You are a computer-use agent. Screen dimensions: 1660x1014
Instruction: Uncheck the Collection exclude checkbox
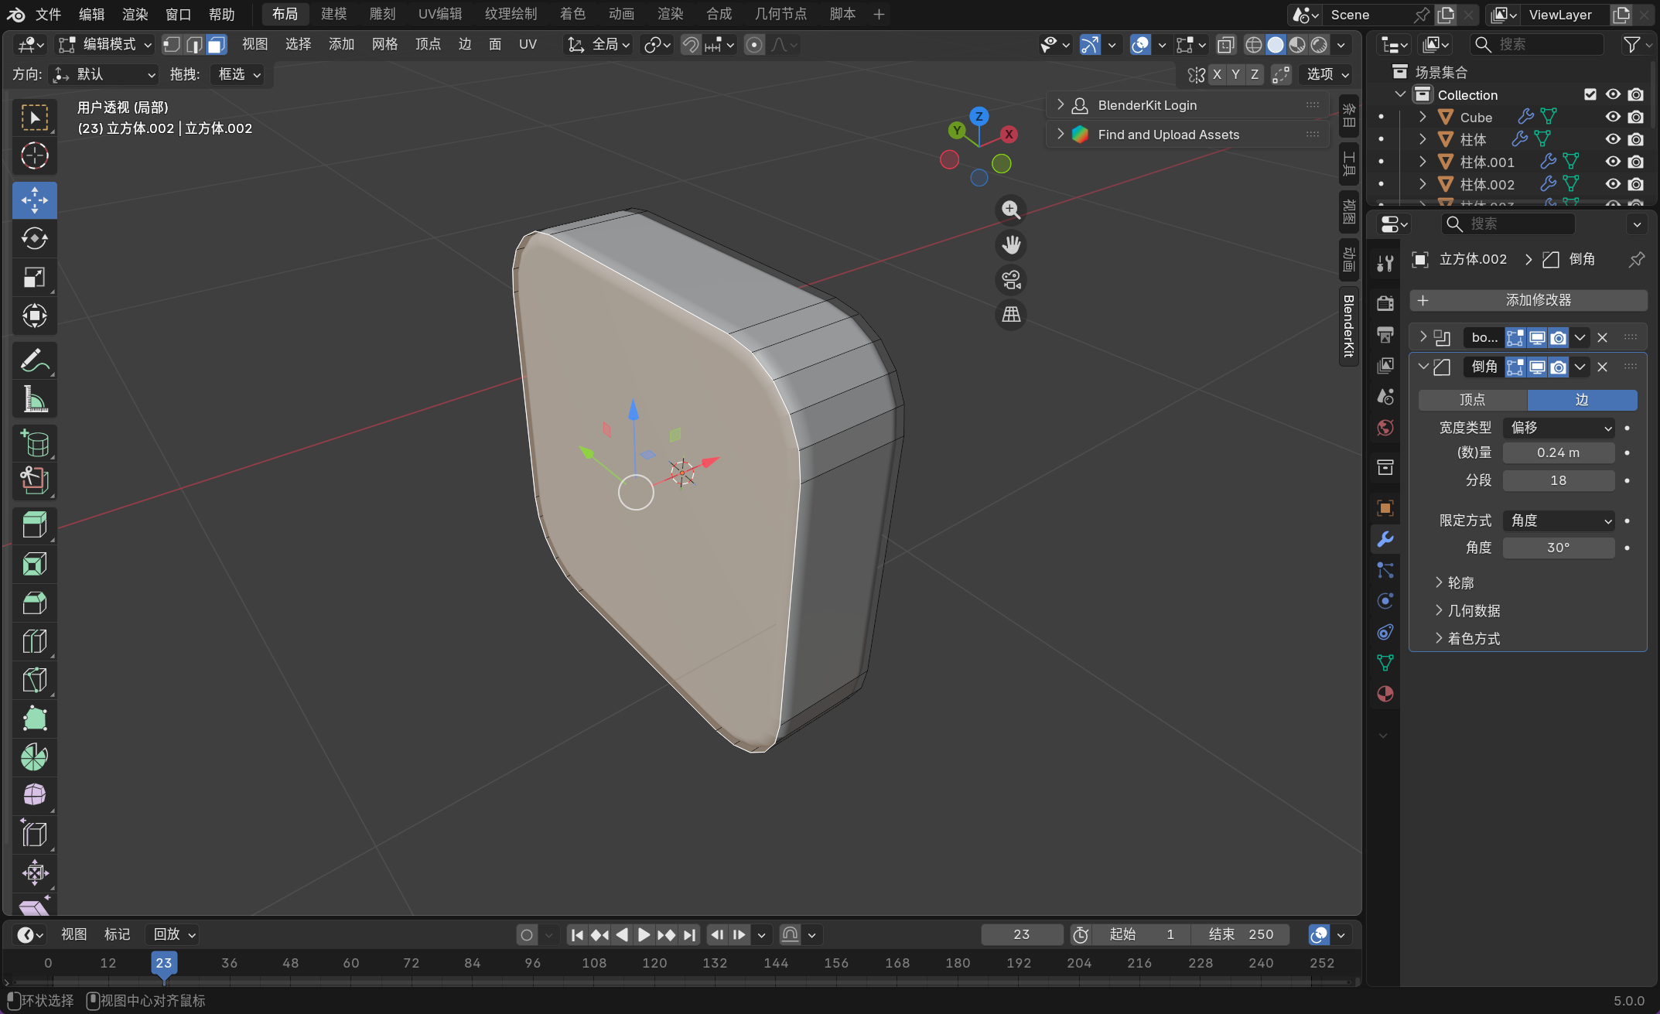[1590, 94]
